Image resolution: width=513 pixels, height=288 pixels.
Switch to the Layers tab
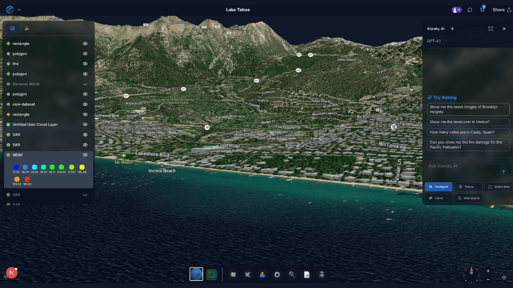click(12, 28)
